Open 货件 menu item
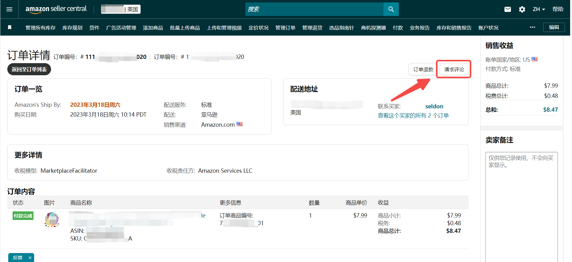 94,28
